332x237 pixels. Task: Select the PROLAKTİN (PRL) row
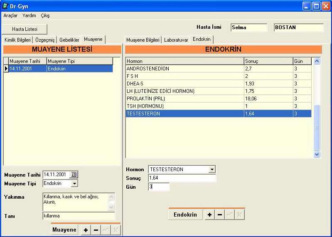click(x=184, y=99)
